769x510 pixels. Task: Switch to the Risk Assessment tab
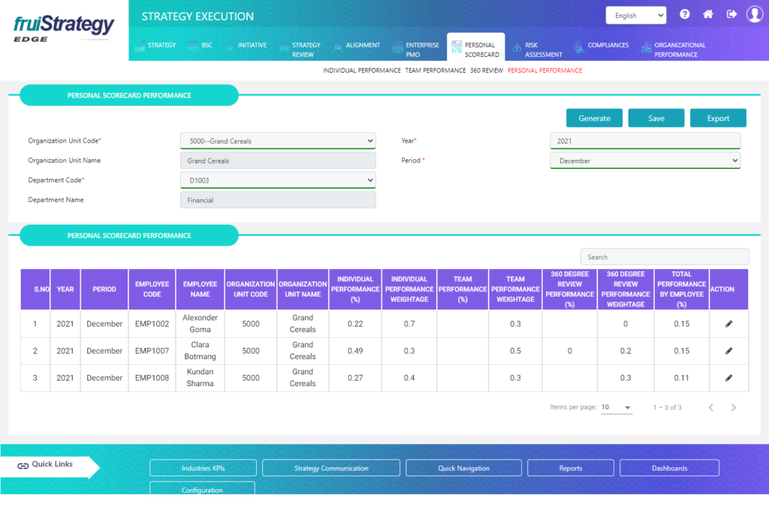538,50
